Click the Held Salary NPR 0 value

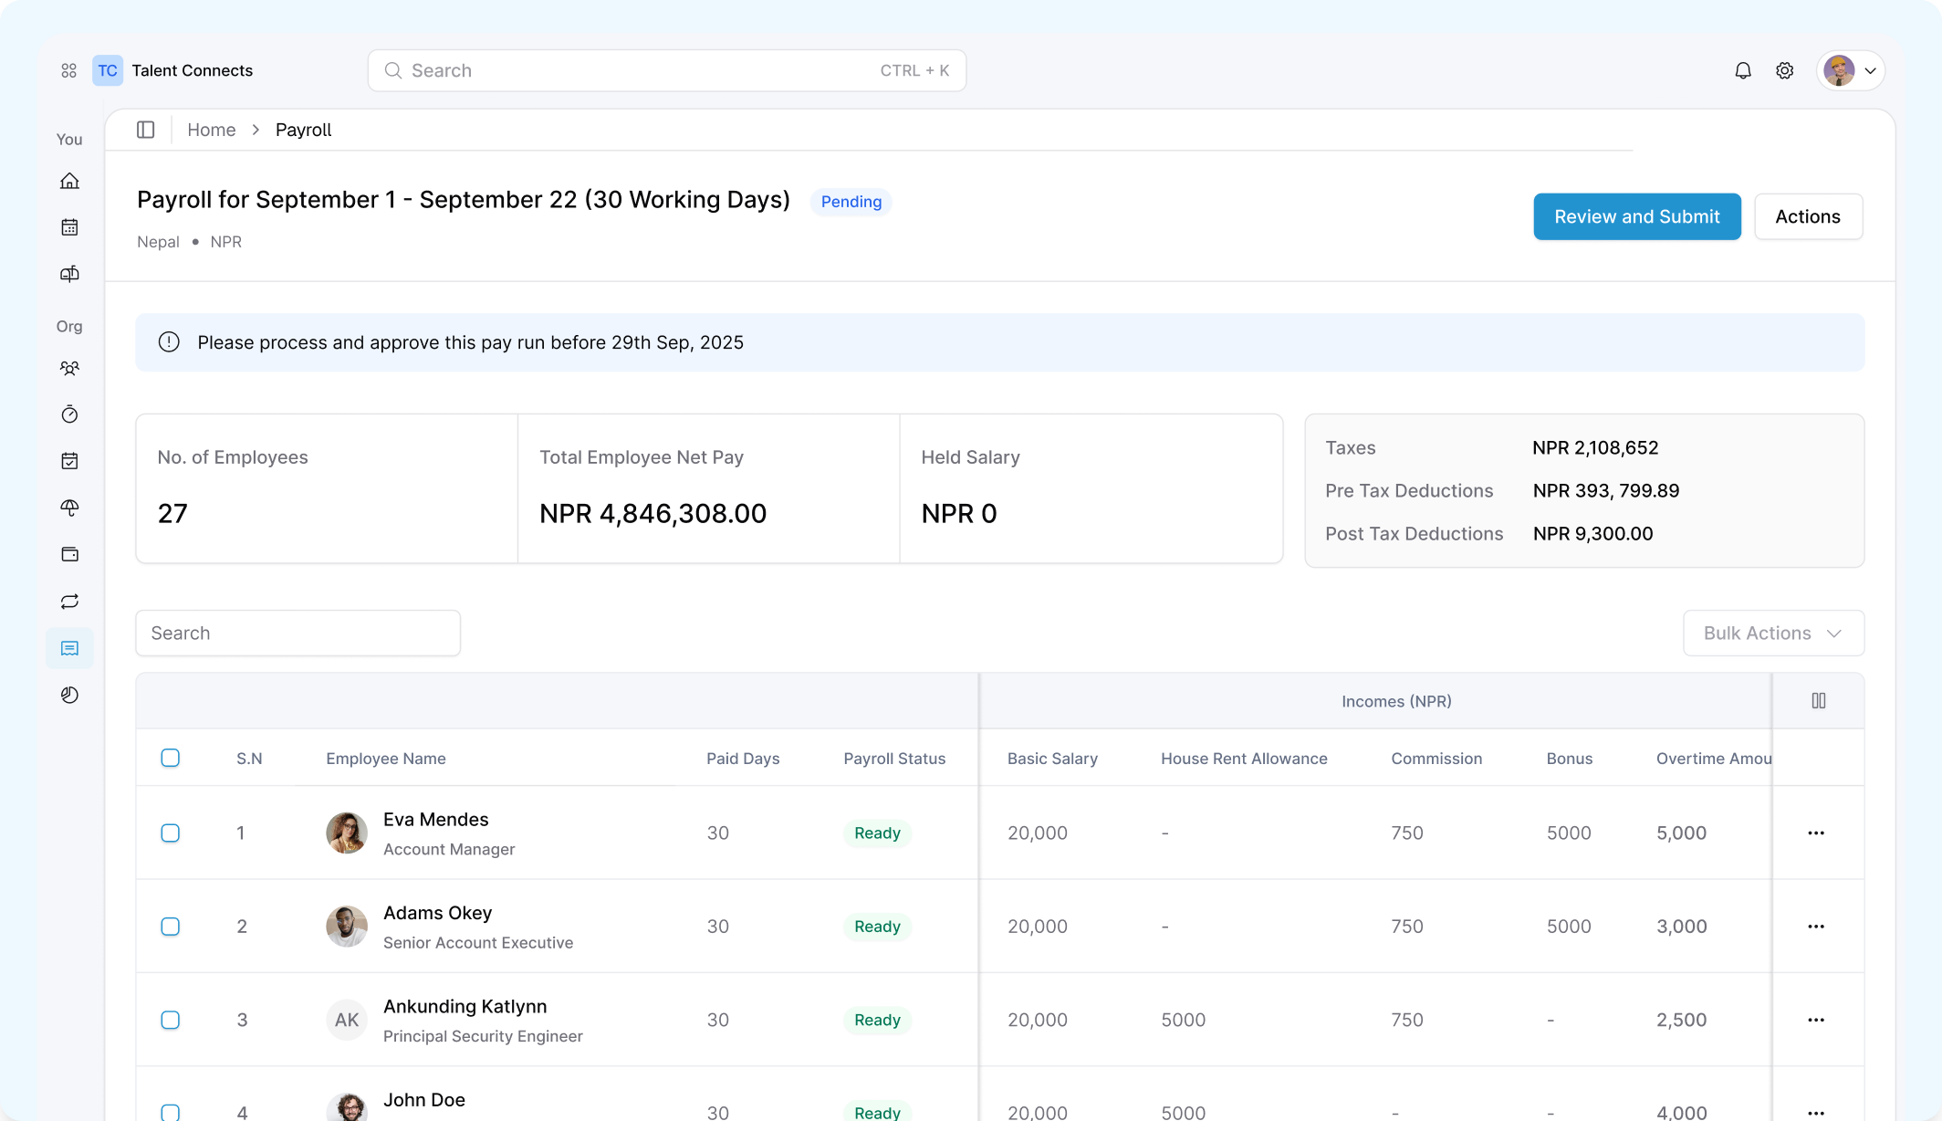click(959, 513)
